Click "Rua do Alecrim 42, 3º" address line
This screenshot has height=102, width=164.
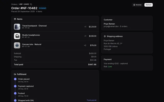click(x=113, y=44)
